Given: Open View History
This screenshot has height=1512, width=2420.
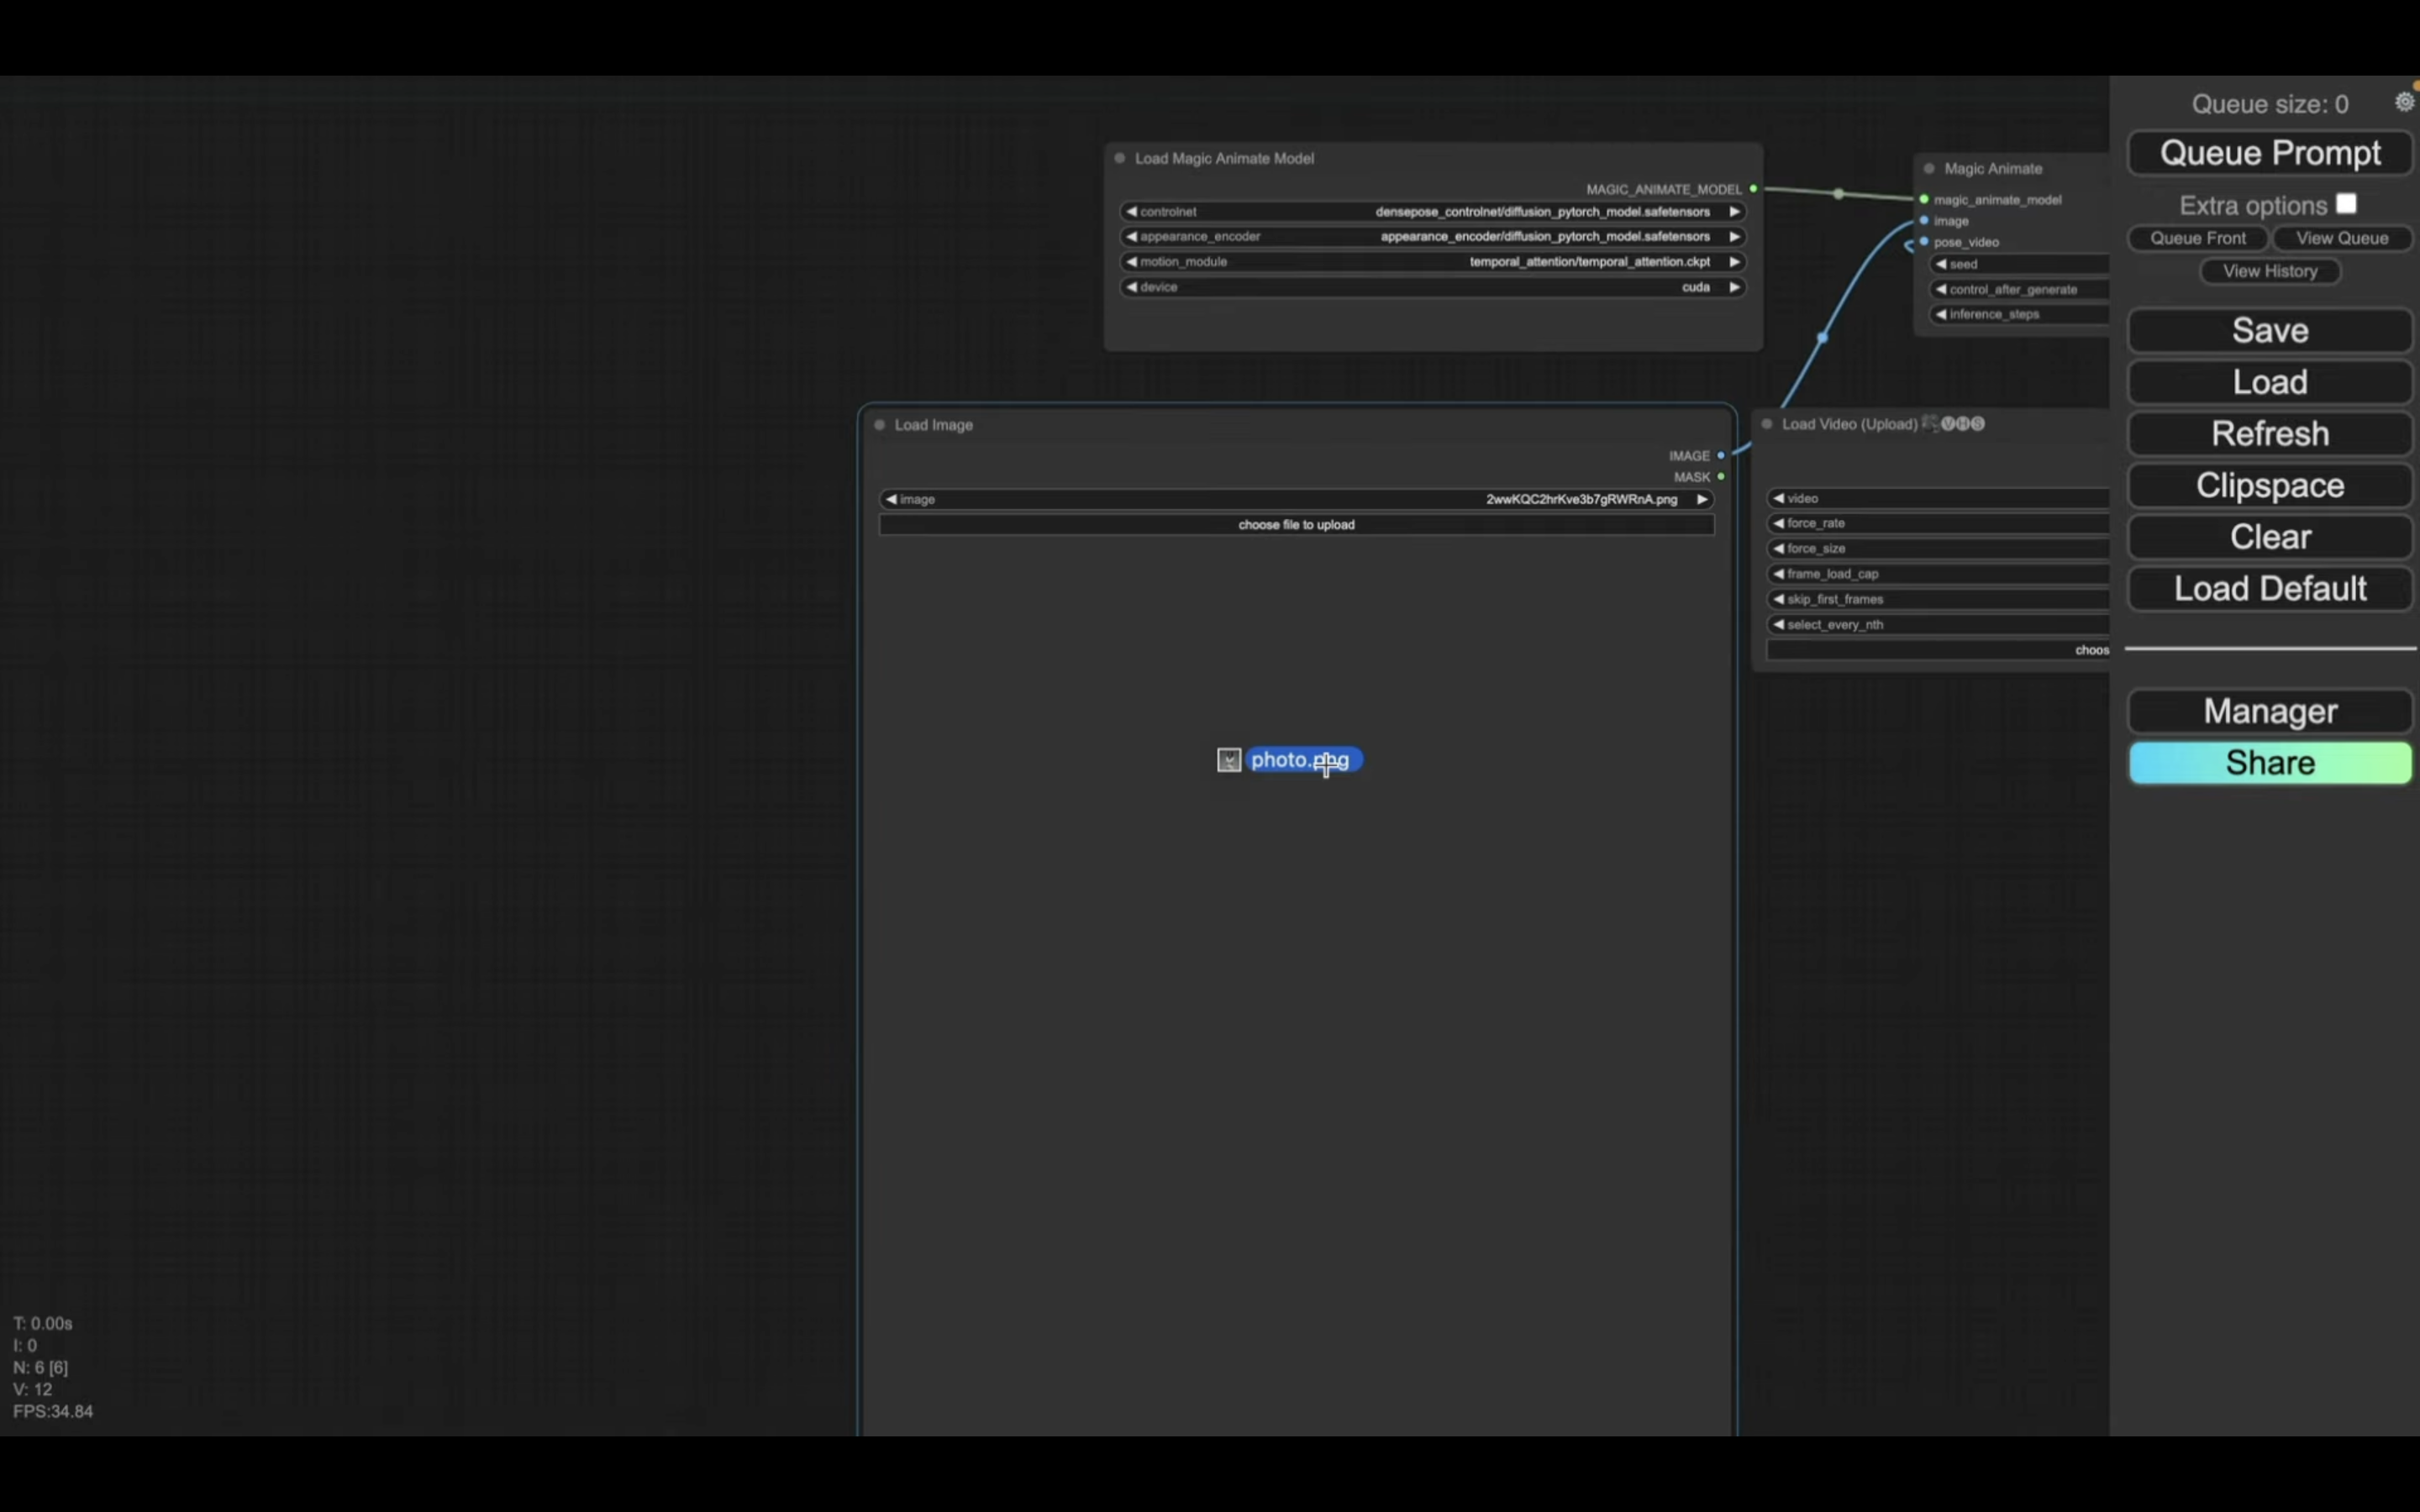Looking at the screenshot, I should tap(2270, 271).
